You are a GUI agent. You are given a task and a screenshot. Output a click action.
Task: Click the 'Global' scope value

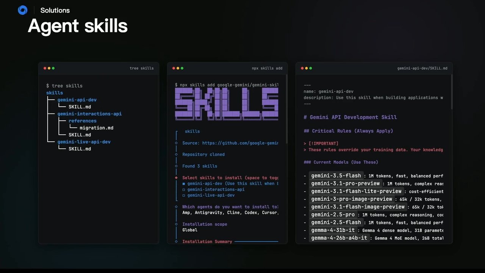(190, 230)
